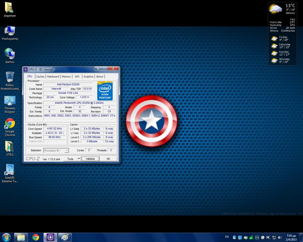Open the volume speaker tray icon

[x=280, y=237]
